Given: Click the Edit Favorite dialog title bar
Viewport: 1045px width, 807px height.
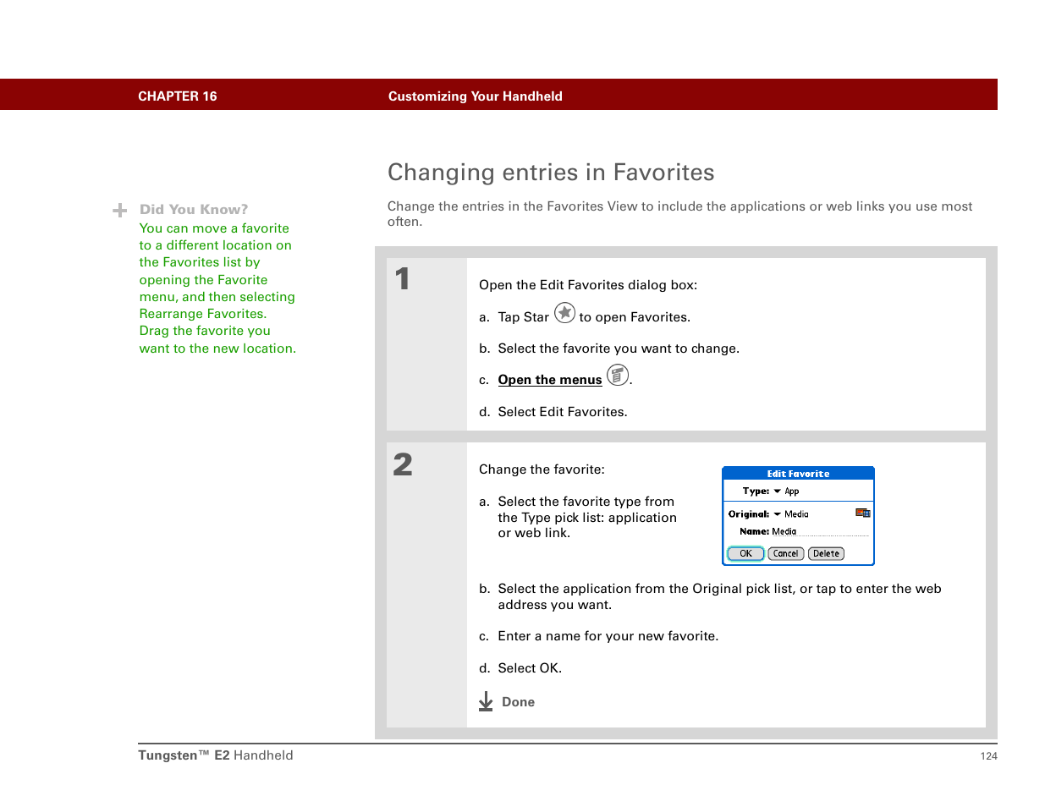Looking at the screenshot, I should pyautogui.click(x=798, y=474).
